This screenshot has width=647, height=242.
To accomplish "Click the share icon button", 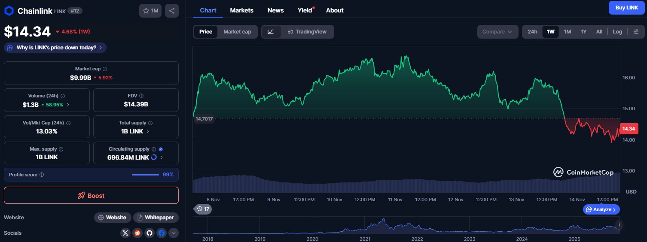I will 172,11.
